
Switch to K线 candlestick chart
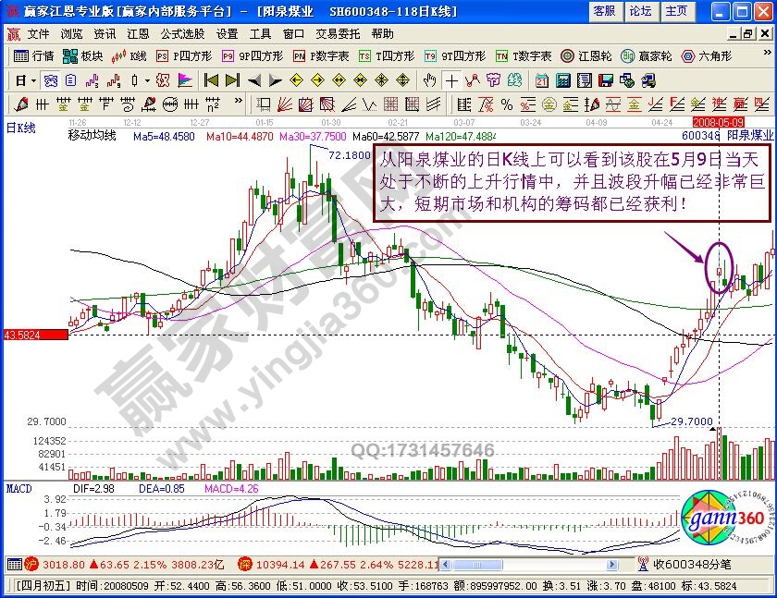pyautogui.click(x=129, y=55)
